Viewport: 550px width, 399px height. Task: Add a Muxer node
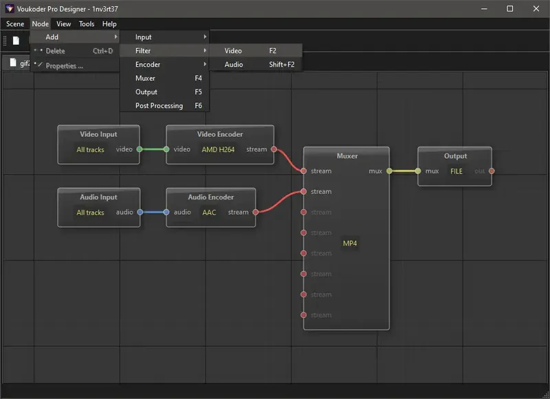coord(165,78)
